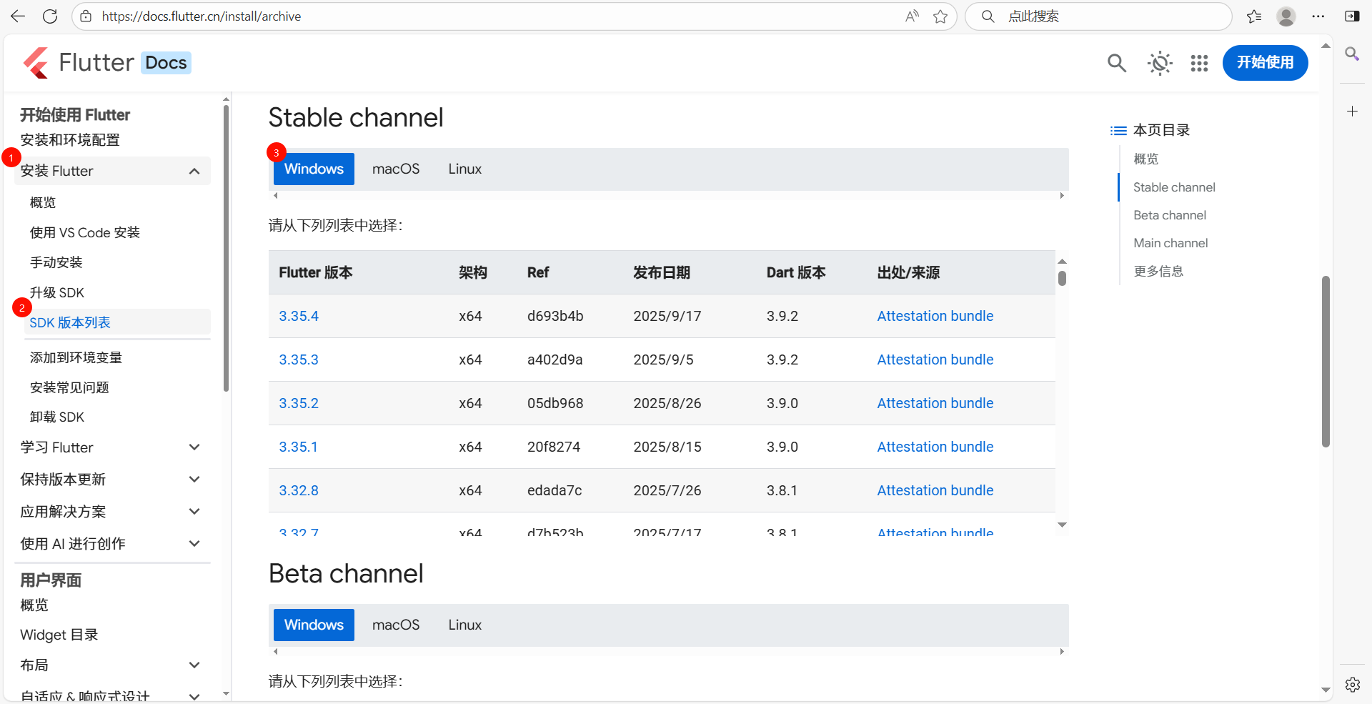This screenshot has width=1372, height=704.
Task: Open the site search magnifier icon
Action: [1116, 63]
